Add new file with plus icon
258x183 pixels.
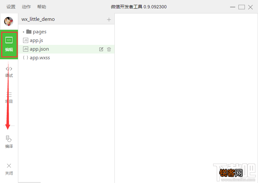pos(109,20)
